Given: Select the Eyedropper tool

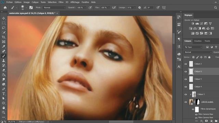Looking at the screenshot, I should tap(4, 46).
